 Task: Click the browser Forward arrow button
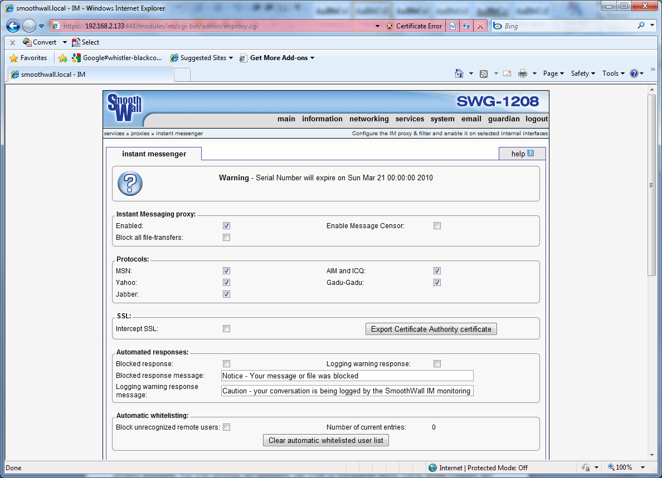point(29,26)
